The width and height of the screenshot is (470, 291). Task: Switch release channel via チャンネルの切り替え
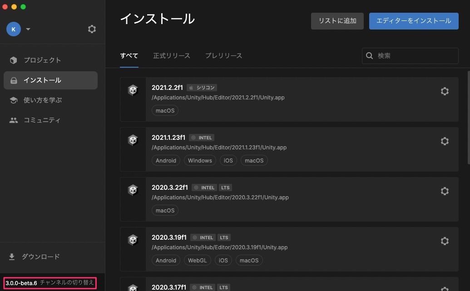click(x=66, y=282)
